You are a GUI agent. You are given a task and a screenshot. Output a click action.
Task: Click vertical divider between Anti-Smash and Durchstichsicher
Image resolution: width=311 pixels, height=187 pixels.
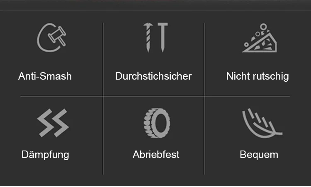click(x=103, y=59)
